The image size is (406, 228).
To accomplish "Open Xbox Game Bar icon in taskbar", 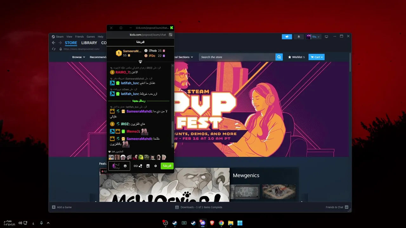I will 184,223.
